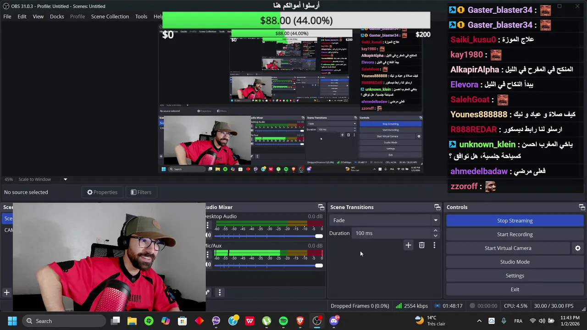This screenshot has height=330, width=587.
Task: Toggle Studio Mode
Action: tap(515, 262)
